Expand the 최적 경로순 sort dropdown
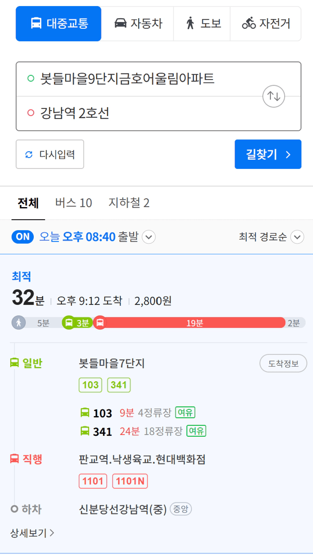The height and width of the screenshot is (555, 313). (x=297, y=237)
